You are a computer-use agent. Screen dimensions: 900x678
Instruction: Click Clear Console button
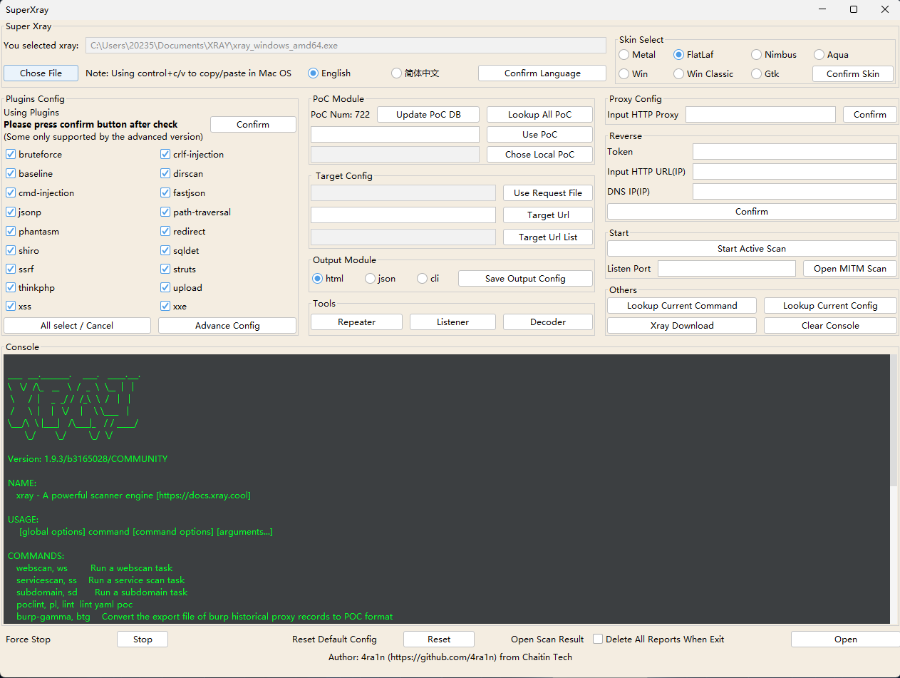(830, 326)
